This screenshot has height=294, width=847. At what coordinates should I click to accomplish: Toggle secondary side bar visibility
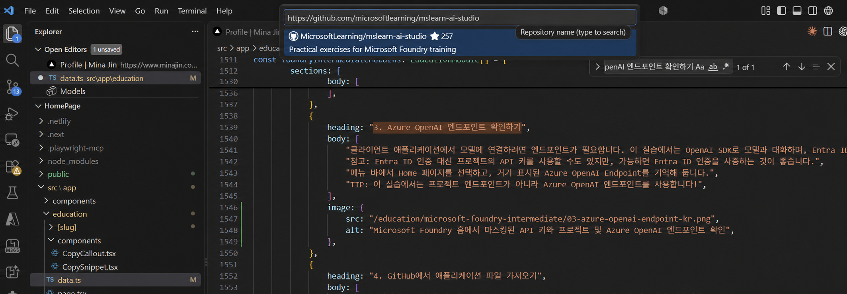coord(812,11)
